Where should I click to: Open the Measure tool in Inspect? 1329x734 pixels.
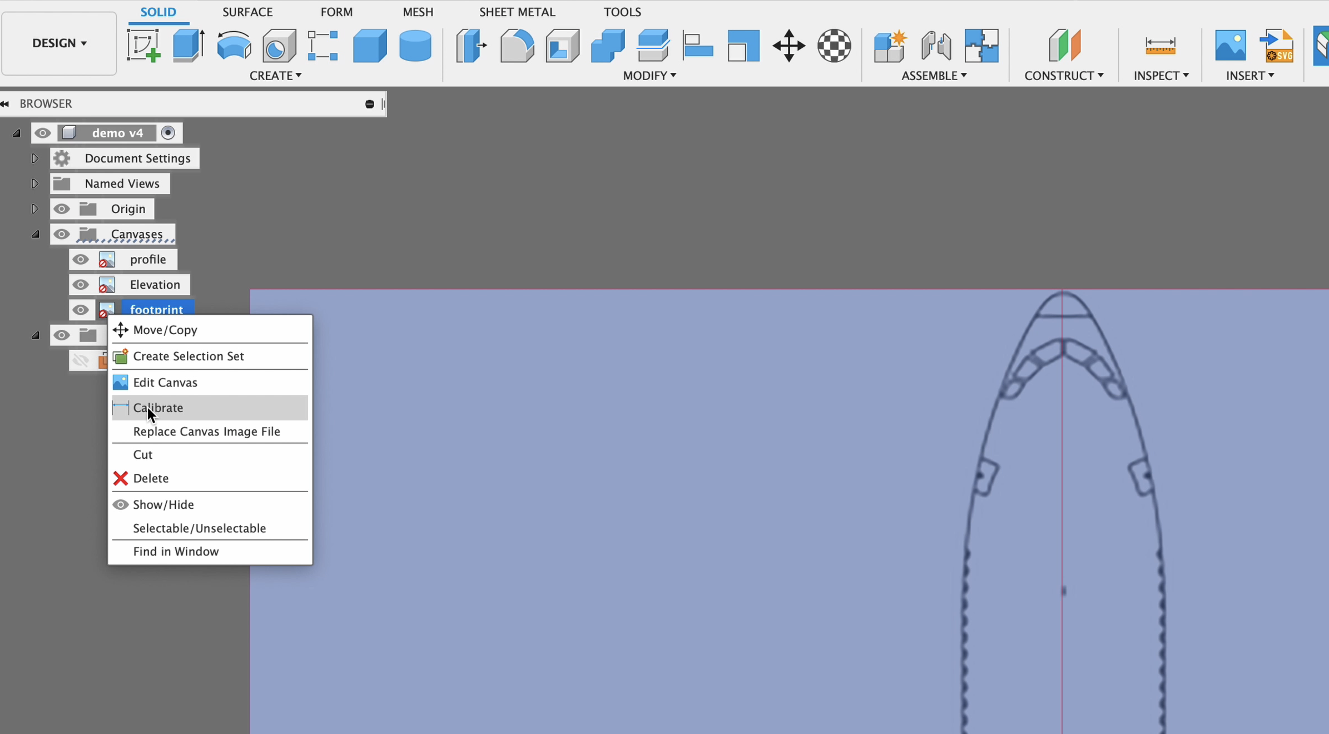[1162, 46]
